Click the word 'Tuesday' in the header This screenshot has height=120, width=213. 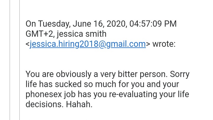[x=54, y=24]
